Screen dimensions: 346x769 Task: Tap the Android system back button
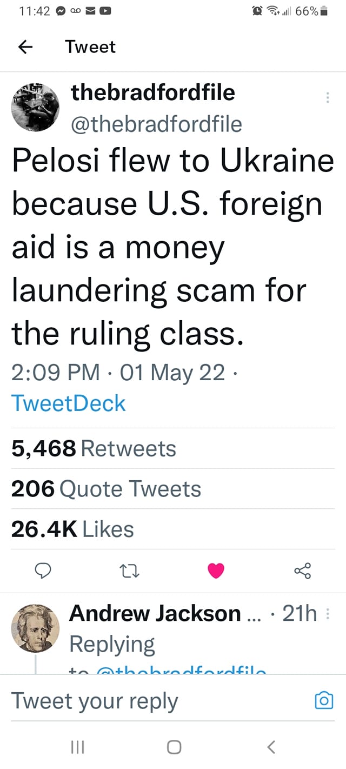coord(271,747)
